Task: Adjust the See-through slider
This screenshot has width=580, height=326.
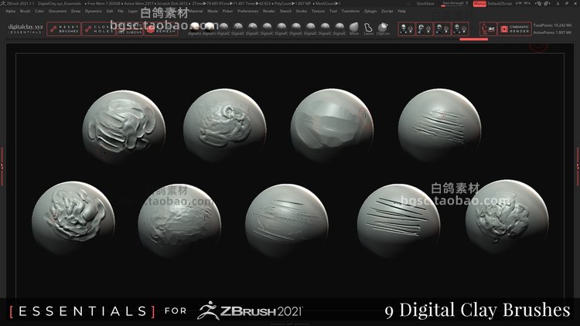Action: [455, 4]
